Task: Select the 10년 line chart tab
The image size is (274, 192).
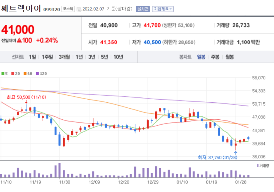Action: click(118, 57)
